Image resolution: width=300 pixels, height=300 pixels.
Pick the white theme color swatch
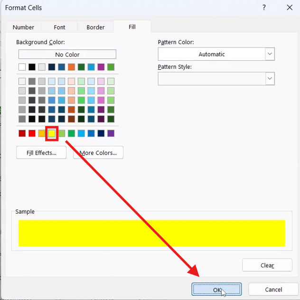click(x=22, y=67)
